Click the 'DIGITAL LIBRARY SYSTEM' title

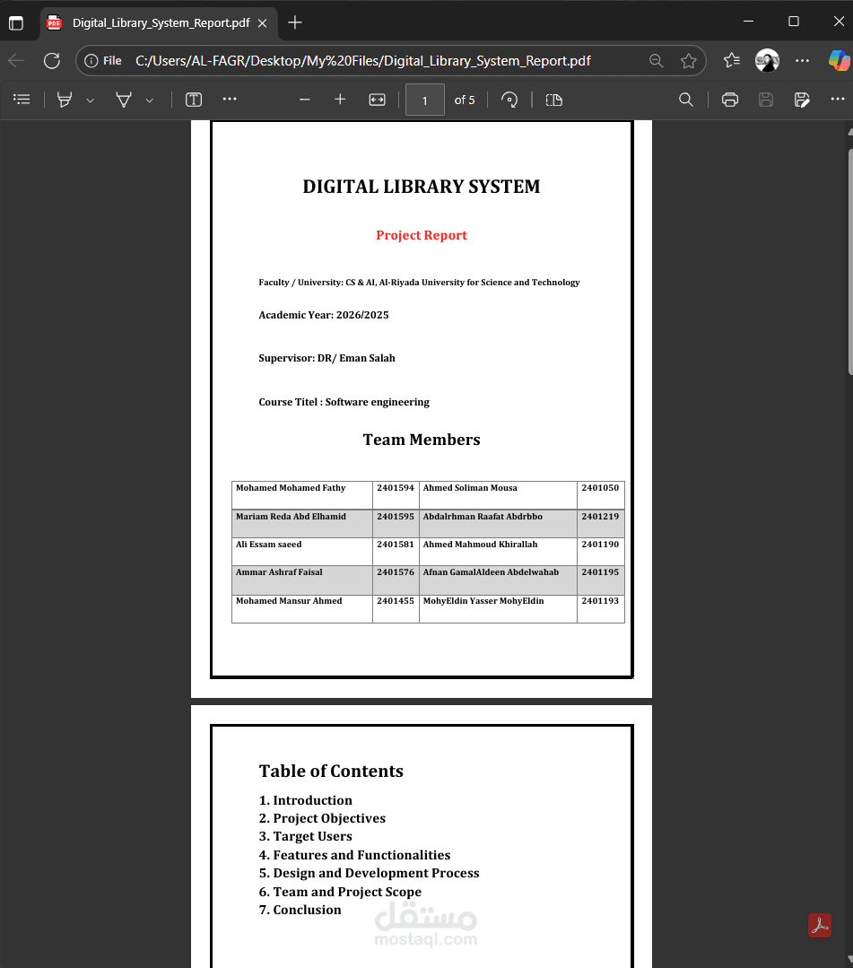[422, 187]
